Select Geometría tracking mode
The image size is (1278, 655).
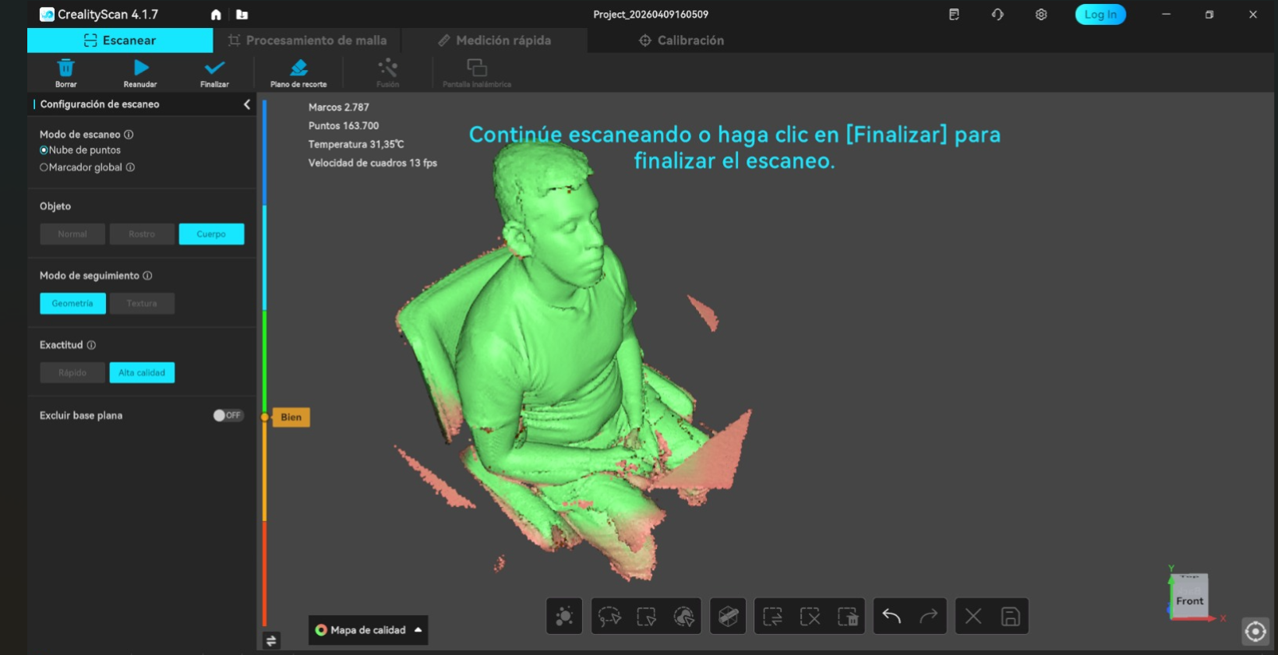coord(72,304)
